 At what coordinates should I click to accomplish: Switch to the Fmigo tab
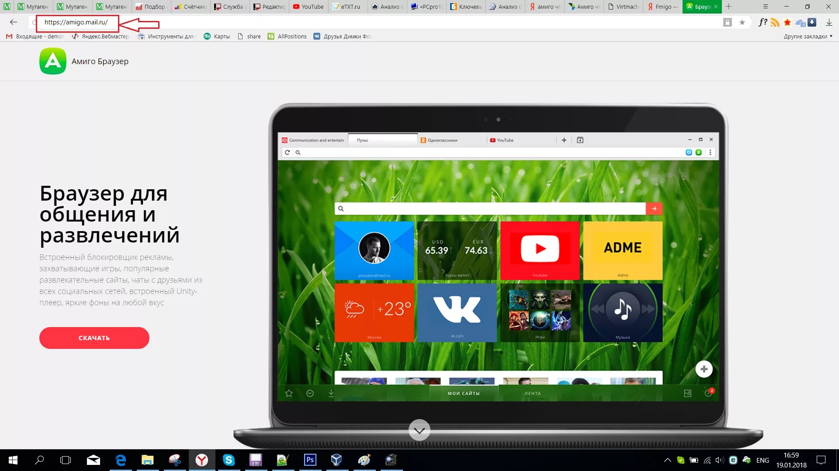pos(662,7)
